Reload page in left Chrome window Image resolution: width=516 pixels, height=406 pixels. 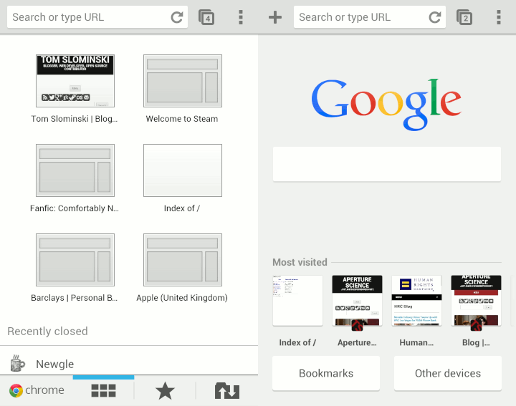tap(177, 17)
